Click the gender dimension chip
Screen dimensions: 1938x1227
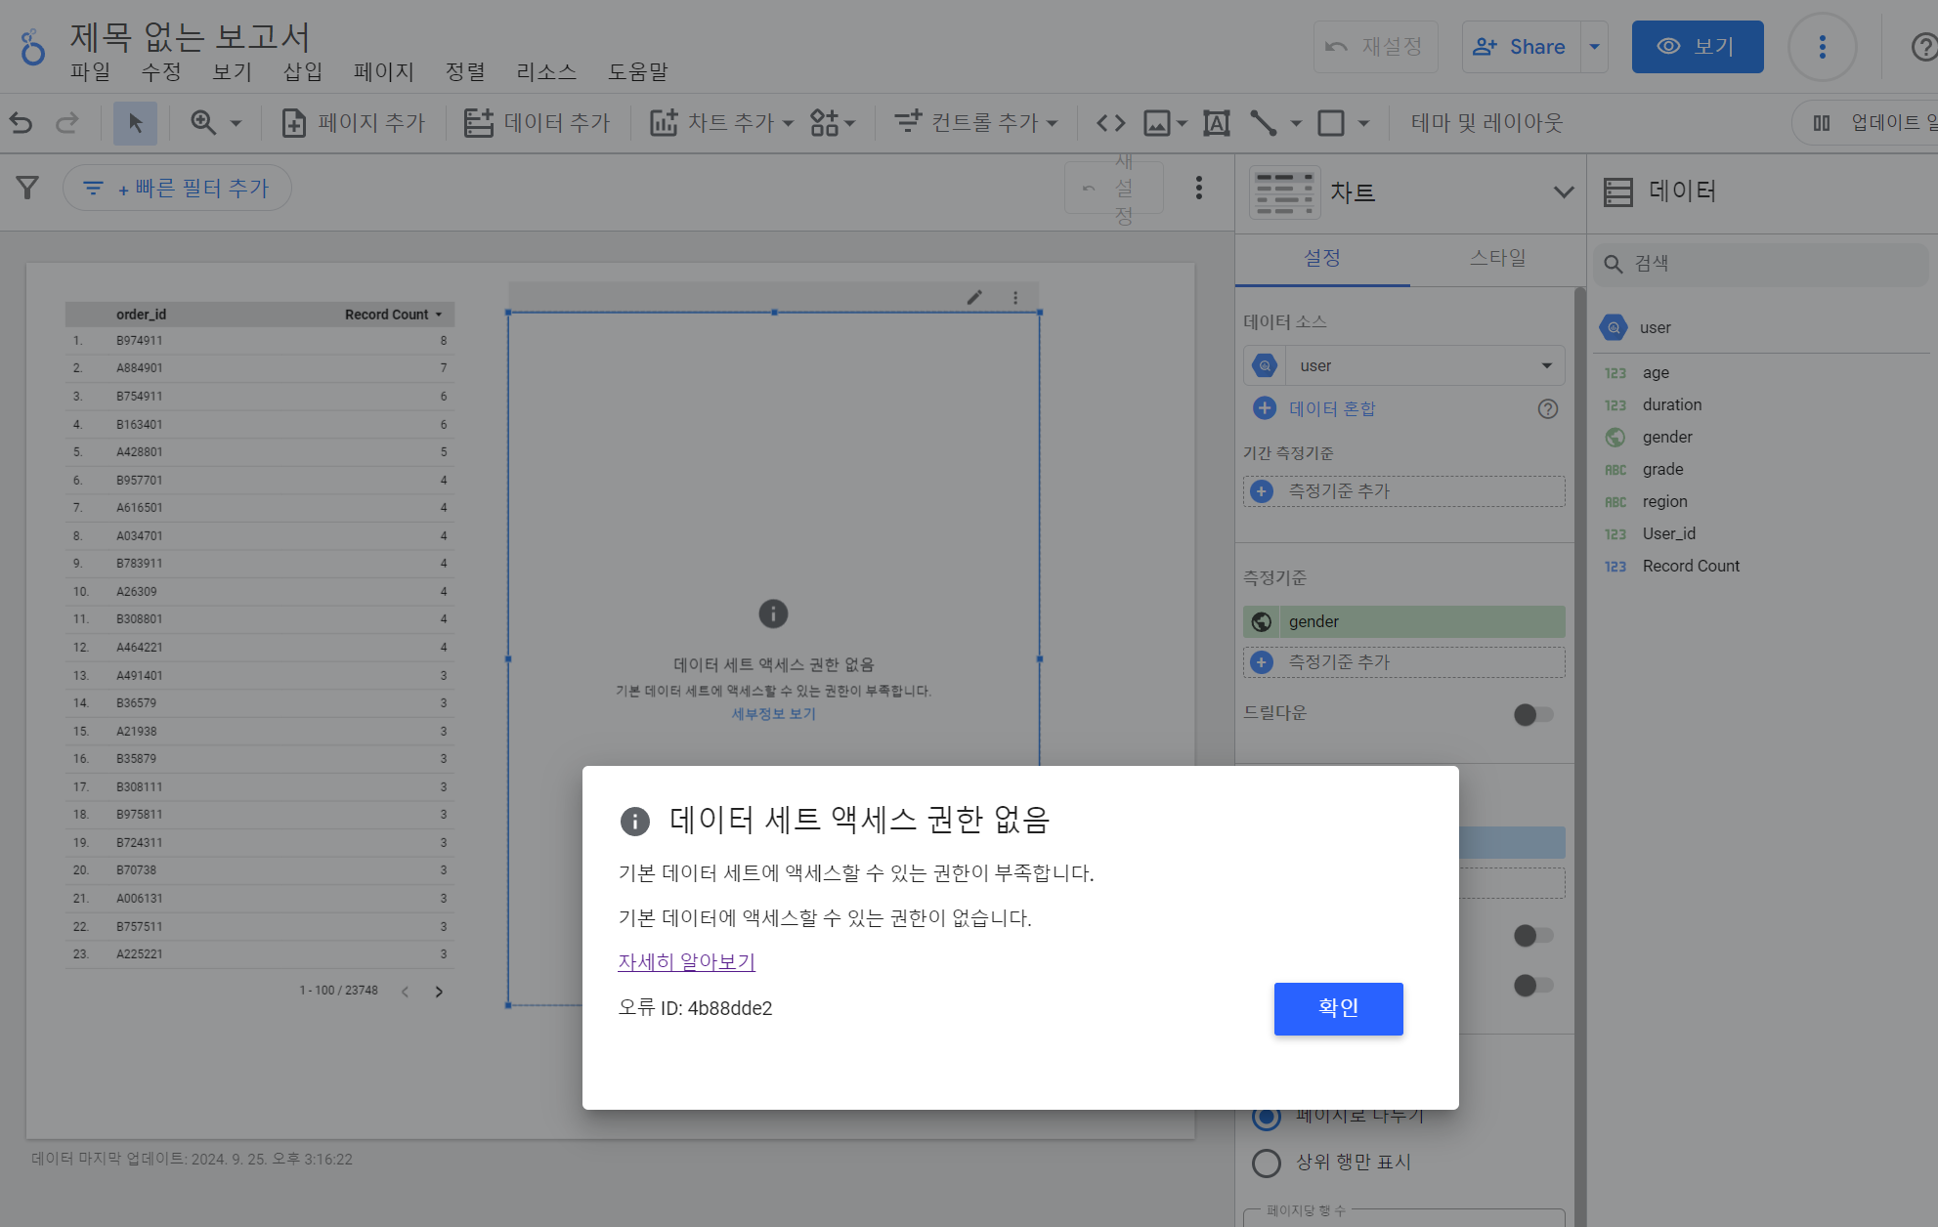point(1404,621)
